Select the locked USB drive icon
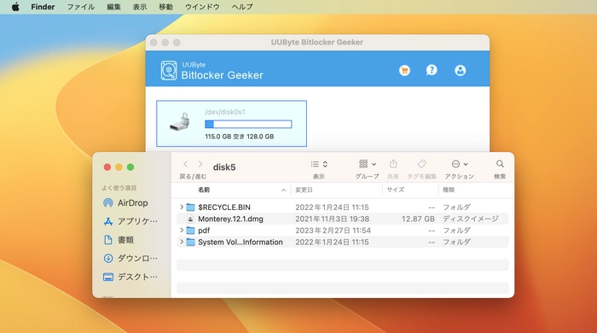 point(181,122)
